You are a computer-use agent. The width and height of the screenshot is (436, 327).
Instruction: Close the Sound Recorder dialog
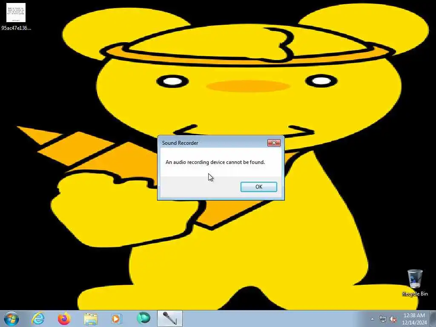pos(274,143)
